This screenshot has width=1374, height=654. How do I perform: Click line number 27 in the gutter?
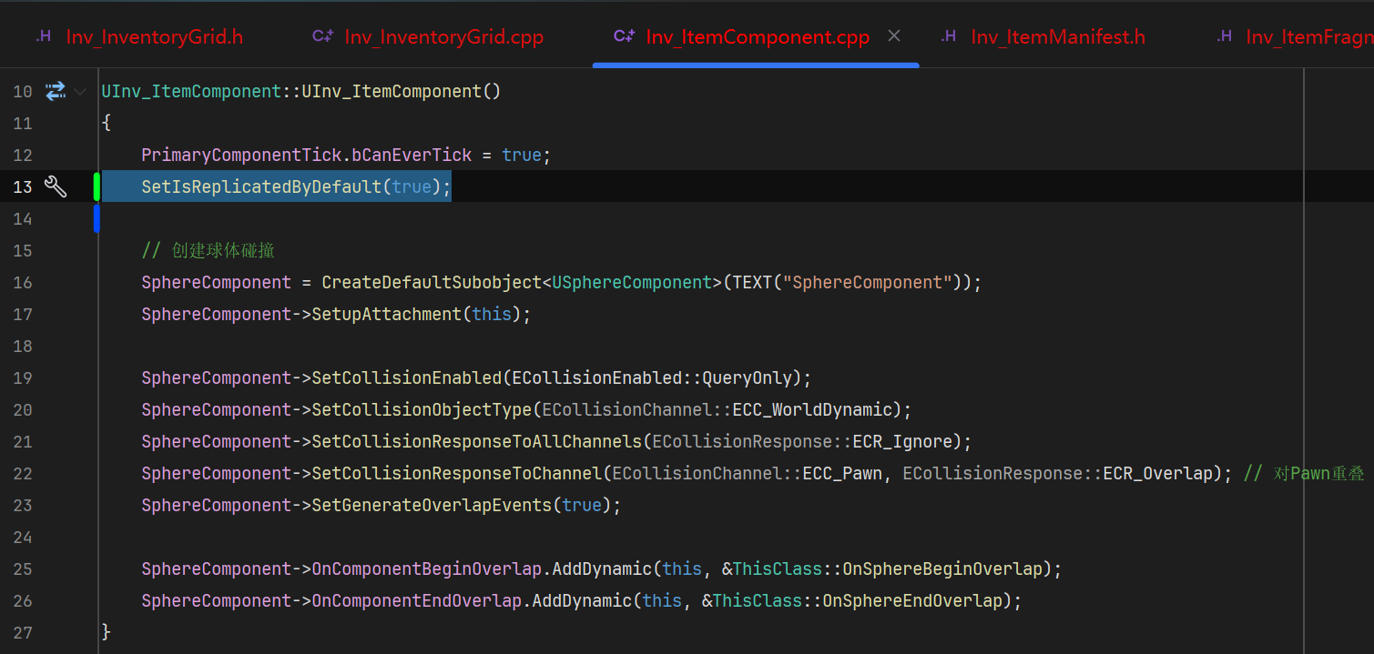coord(23,632)
